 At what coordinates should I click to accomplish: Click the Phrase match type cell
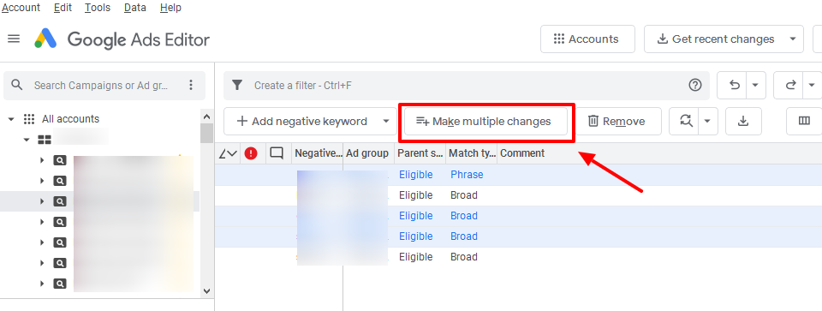(468, 175)
